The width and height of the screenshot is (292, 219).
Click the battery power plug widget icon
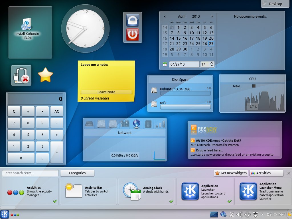(21, 75)
